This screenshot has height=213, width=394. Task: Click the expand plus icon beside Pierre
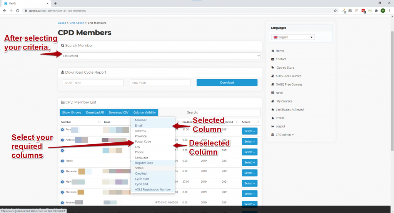coord(62,161)
